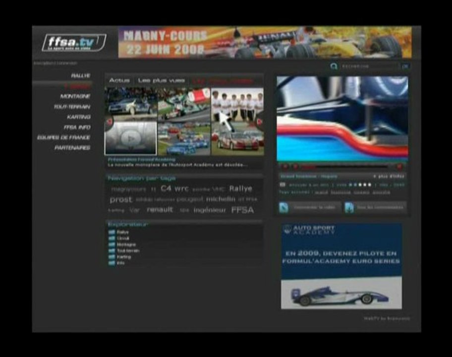Open the drivers in white shirts thumbnail

pyautogui.click(x=237, y=105)
